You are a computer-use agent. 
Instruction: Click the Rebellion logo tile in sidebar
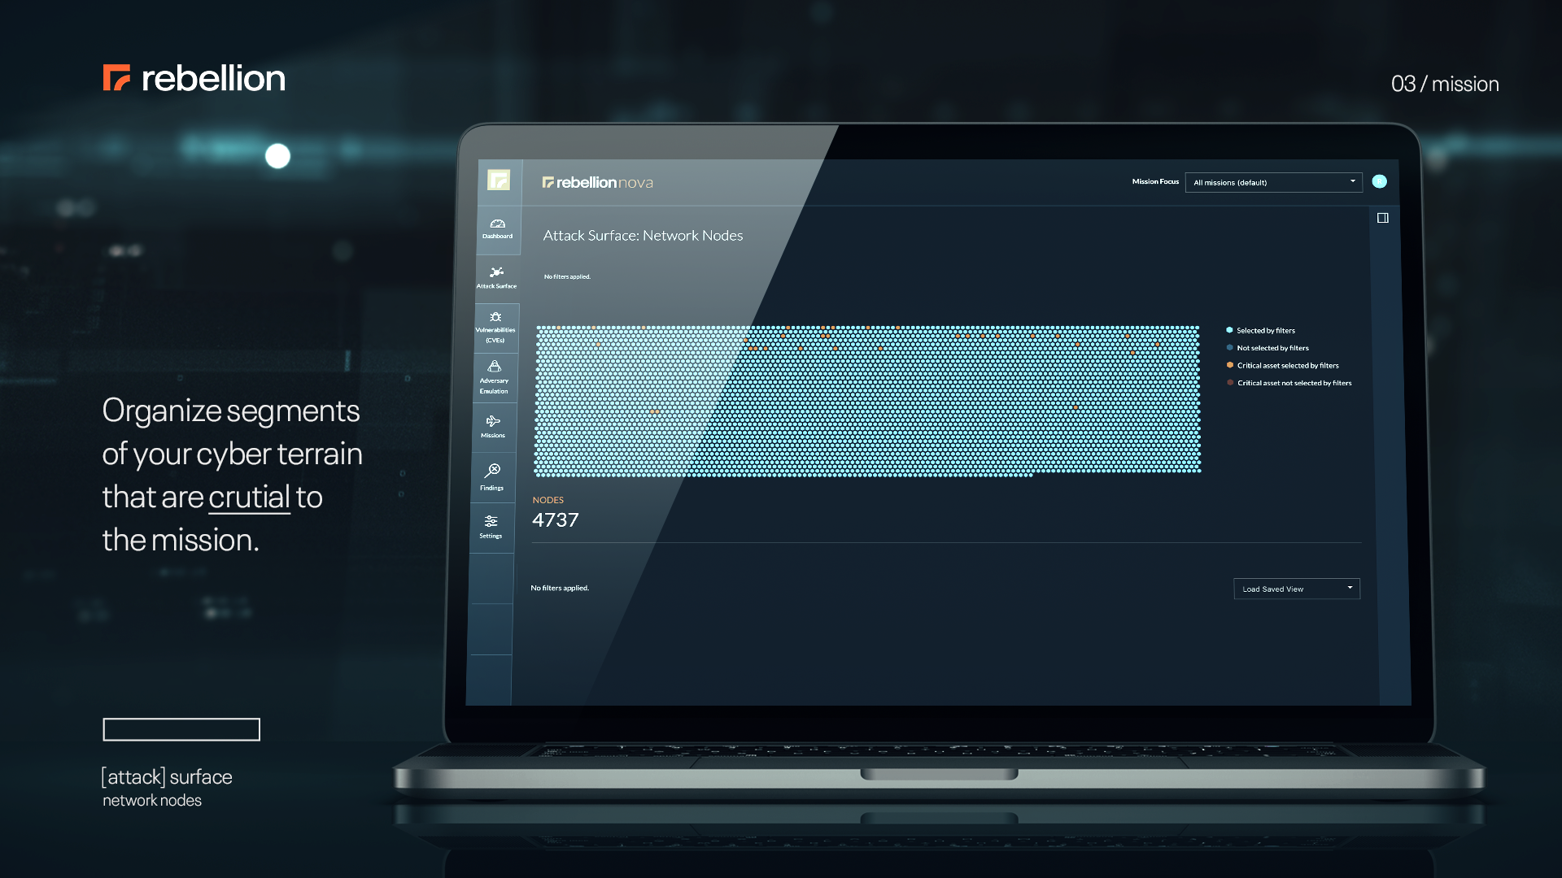(x=499, y=180)
